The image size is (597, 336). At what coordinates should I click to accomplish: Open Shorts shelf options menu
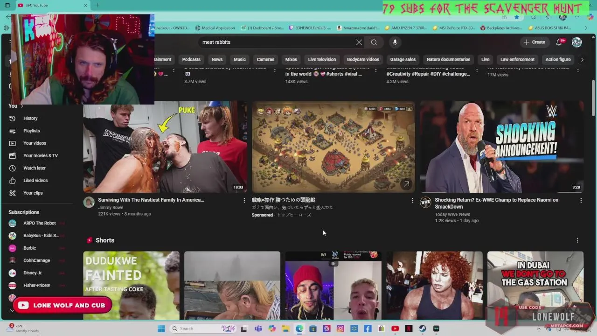[x=577, y=240]
